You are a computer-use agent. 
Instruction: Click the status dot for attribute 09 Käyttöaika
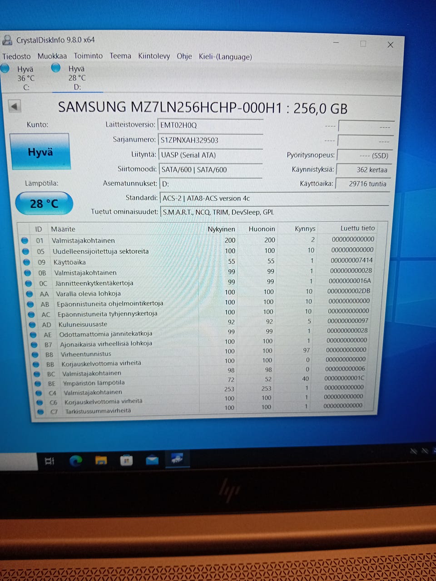(27, 262)
